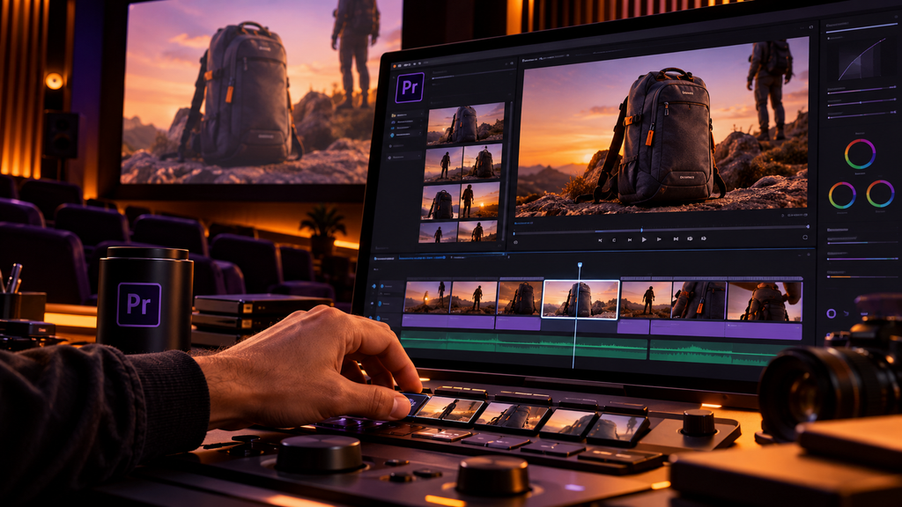The width and height of the screenshot is (902, 507).
Task: Adjust the orange slider at the color panel's bottom
Action: tap(861, 276)
